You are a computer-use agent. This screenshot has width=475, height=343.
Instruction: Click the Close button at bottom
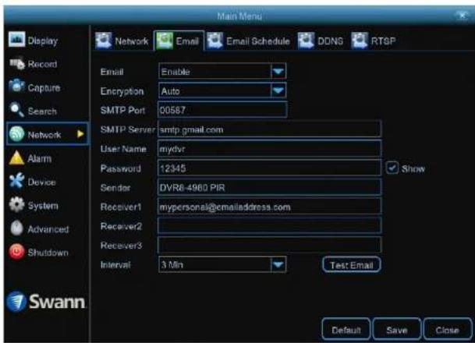(x=447, y=330)
